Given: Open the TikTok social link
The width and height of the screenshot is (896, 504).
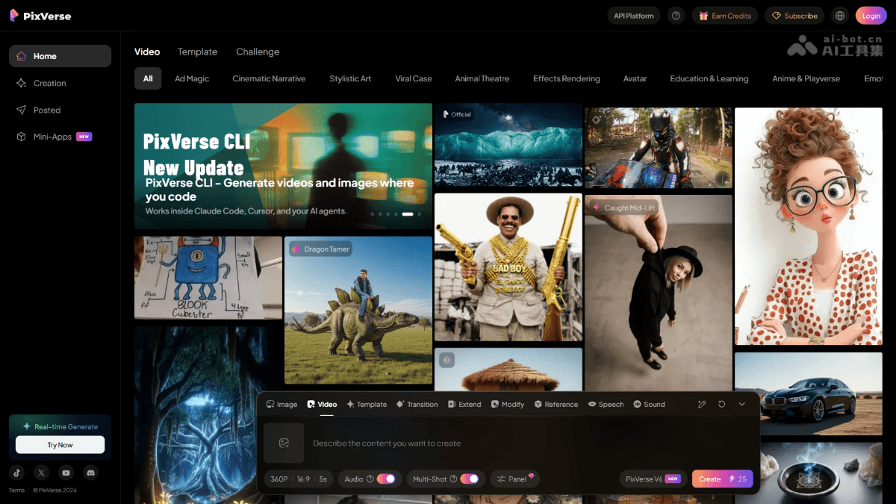Looking at the screenshot, I should (x=17, y=473).
